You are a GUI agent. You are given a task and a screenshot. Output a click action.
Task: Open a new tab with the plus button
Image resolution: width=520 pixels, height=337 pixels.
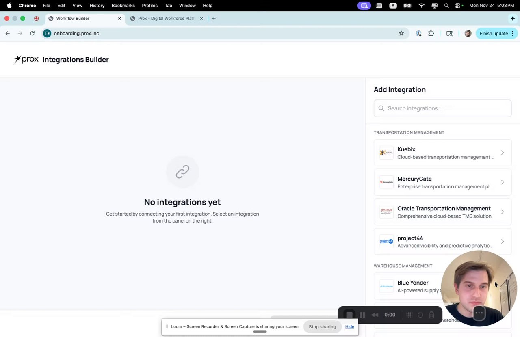click(x=214, y=18)
